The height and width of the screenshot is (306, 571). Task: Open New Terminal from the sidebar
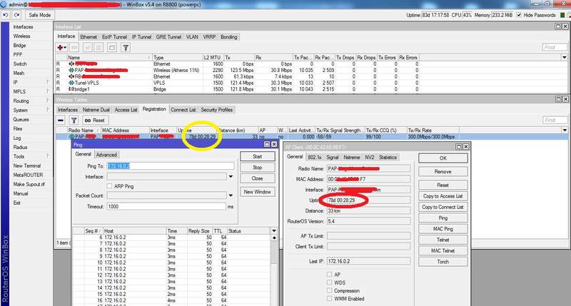(27, 165)
